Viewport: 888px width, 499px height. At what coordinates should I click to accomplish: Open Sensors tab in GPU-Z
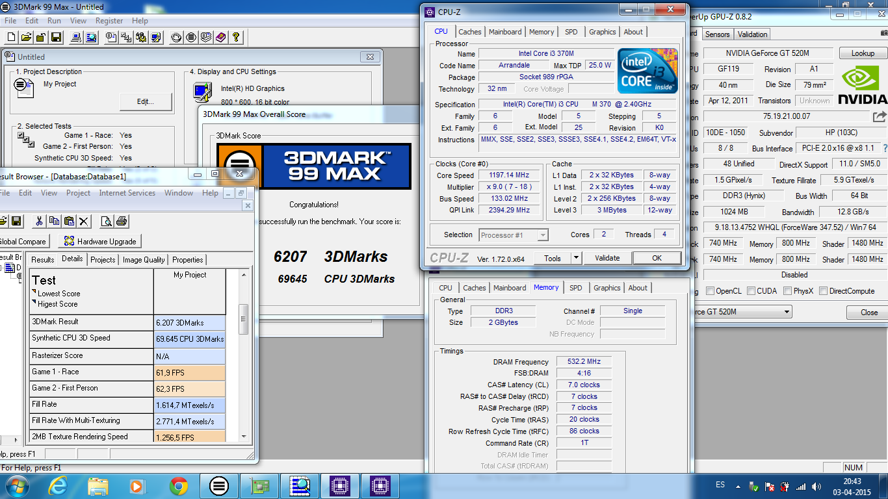point(718,34)
